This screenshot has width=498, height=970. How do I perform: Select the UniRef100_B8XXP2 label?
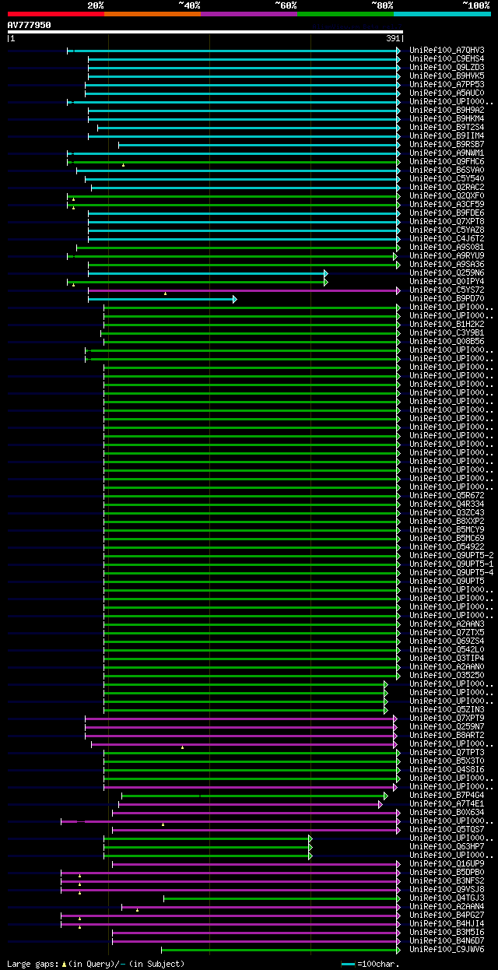pos(447,521)
